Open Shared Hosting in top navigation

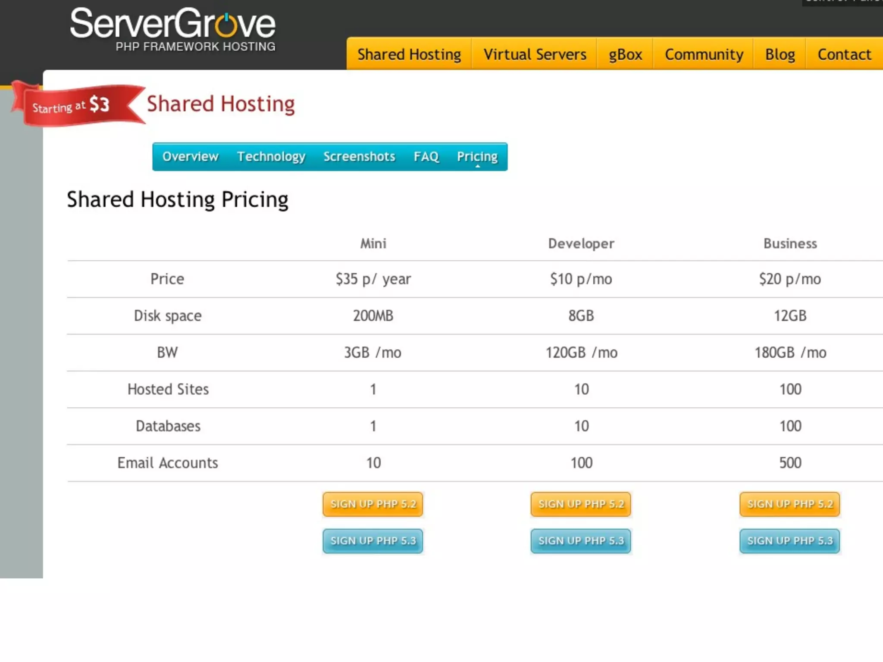tap(409, 54)
